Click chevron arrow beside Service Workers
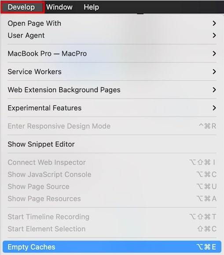This screenshot has height=255, width=224. tap(214, 71)
